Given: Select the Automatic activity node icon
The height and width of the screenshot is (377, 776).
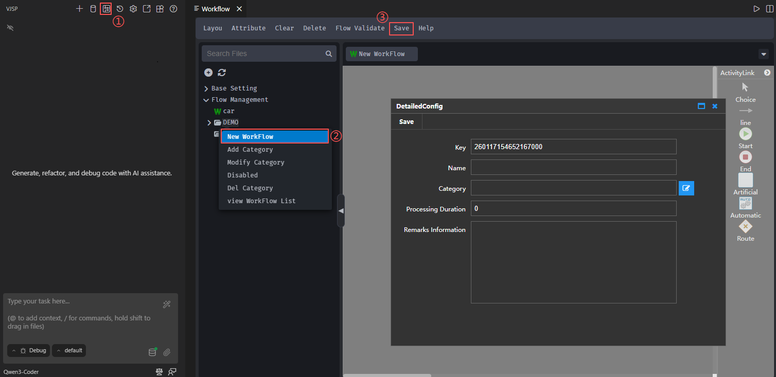Looking at the screenshot, I should (745, 203).
